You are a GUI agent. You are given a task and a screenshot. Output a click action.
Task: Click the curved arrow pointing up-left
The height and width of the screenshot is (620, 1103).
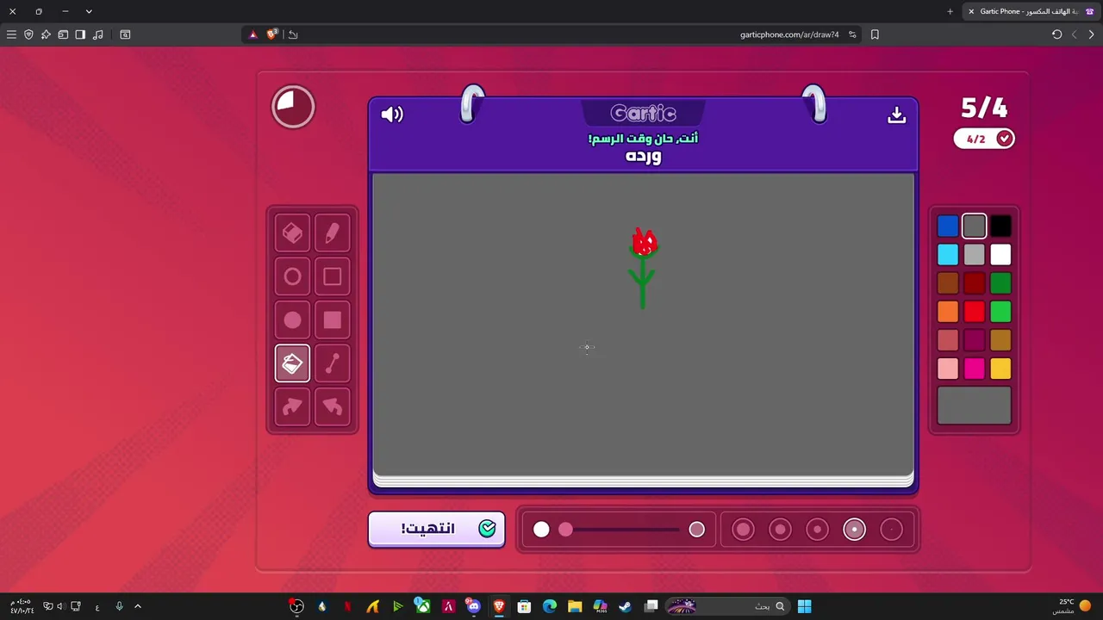point(333,406)
